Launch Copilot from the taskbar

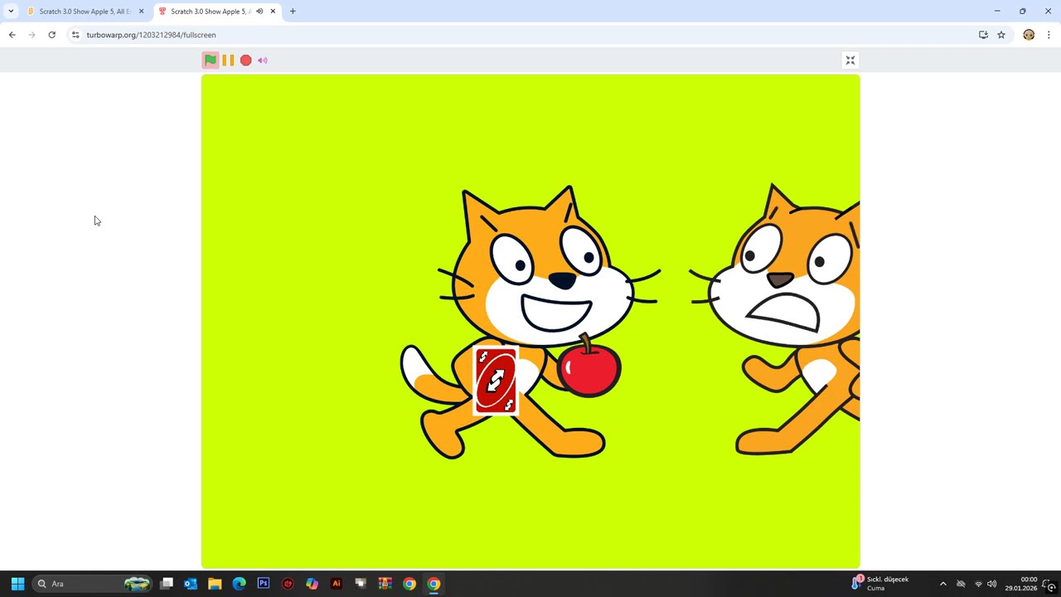pyautogui.click(x=312, y=584)
